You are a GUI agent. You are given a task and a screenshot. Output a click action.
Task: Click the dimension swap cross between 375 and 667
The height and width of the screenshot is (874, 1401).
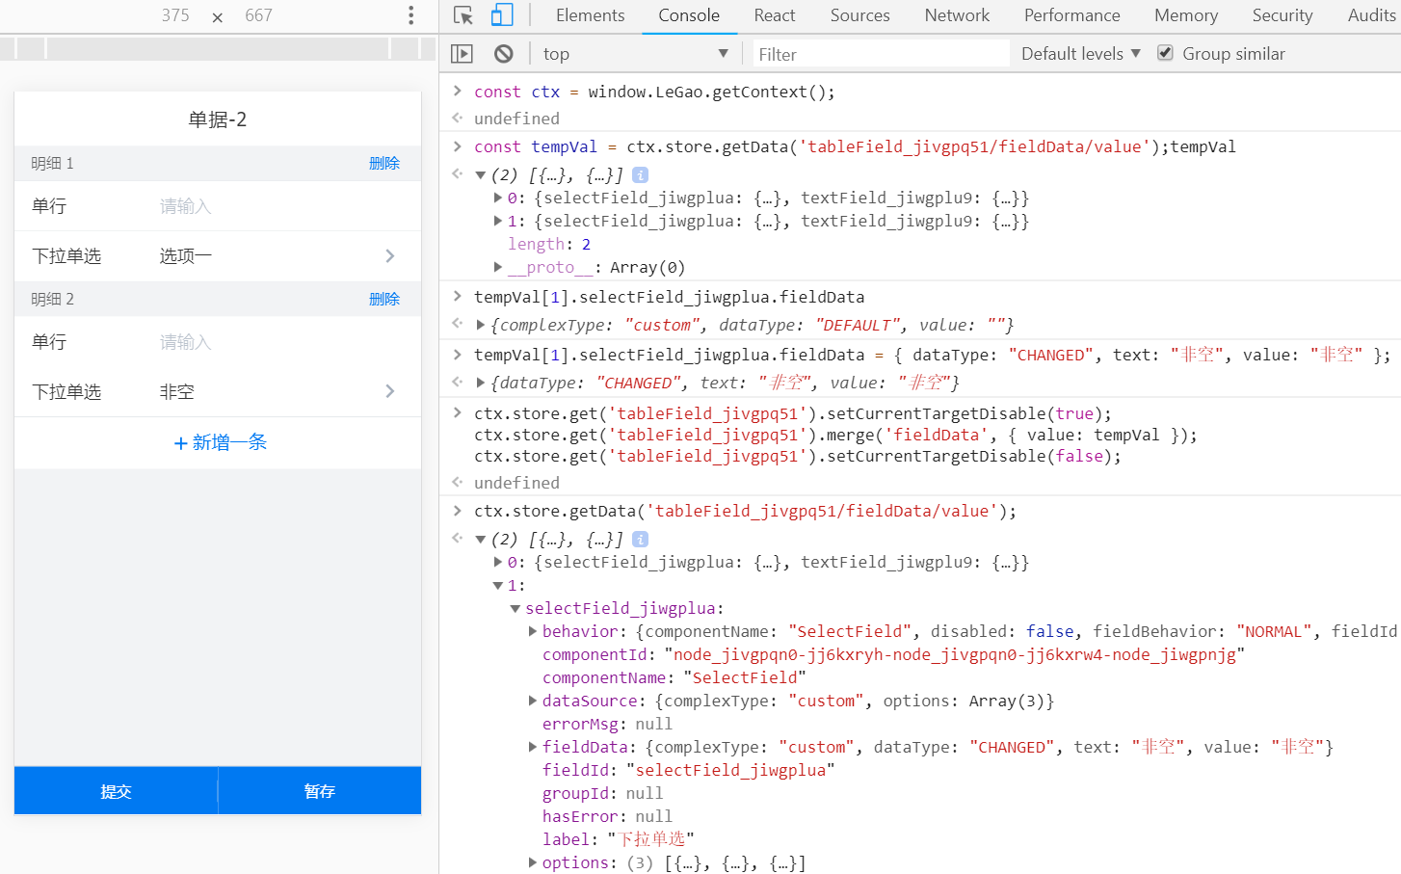218,17
